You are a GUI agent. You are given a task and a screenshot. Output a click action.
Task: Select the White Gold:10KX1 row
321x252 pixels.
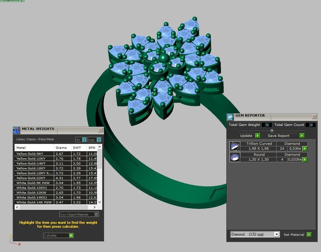pos(56,188)
